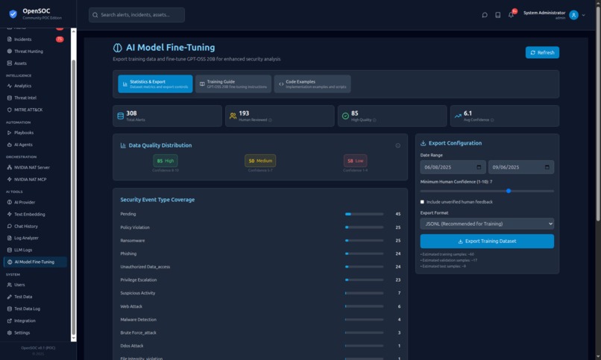
Task: Click the page vertical scrollbar on right
Action: [598, 115]
